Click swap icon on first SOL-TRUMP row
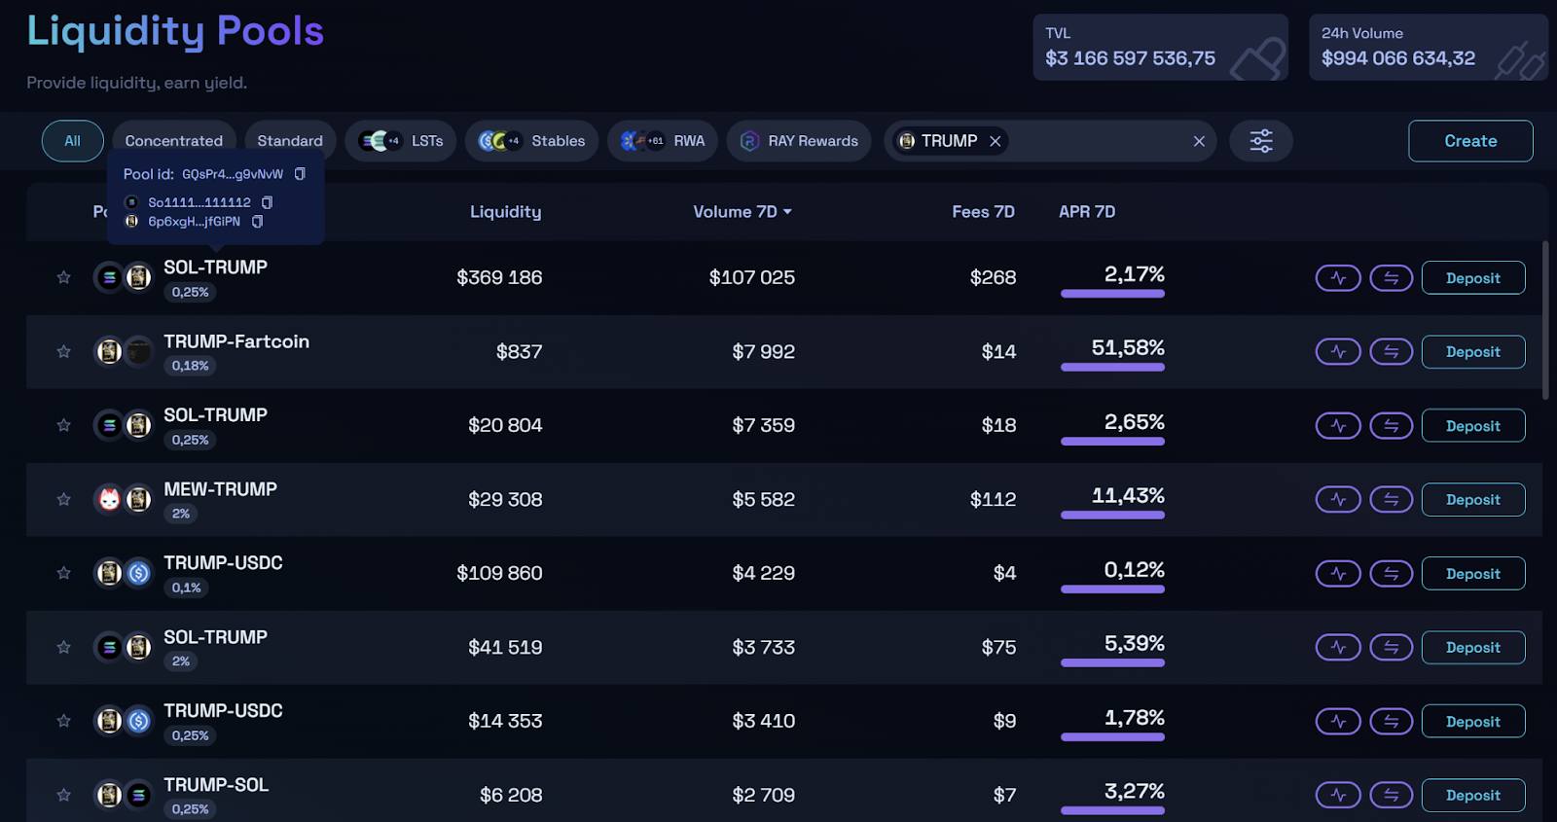1557x822 pixels. coord(1391,278)
